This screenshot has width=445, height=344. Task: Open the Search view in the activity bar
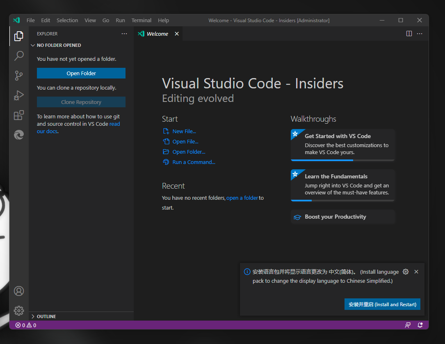click(x=19, y=56)
